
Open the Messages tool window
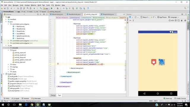(x=36, y=98)
